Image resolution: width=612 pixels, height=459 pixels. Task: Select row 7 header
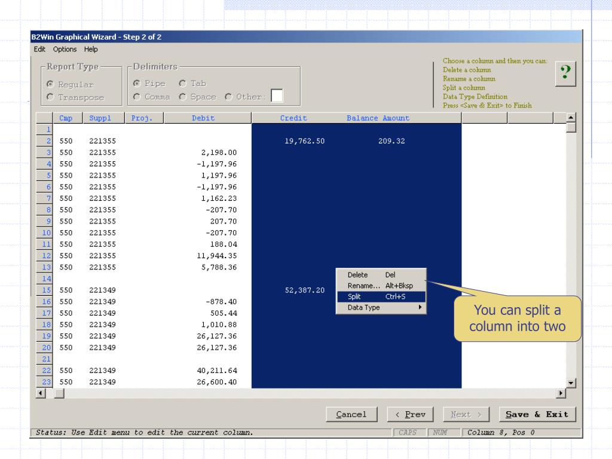(44, 198)
